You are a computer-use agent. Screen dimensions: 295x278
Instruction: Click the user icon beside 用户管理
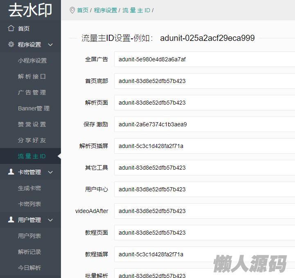click(11, 220)
